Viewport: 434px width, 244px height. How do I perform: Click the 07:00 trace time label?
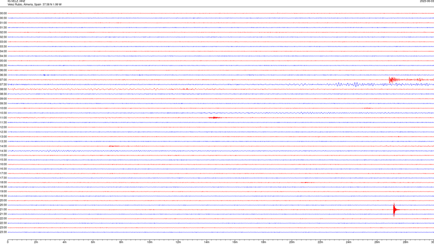3,80
